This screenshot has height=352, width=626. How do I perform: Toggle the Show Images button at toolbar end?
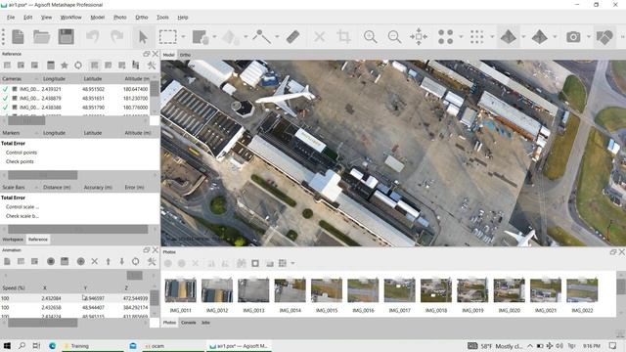(x=604, y=37)
